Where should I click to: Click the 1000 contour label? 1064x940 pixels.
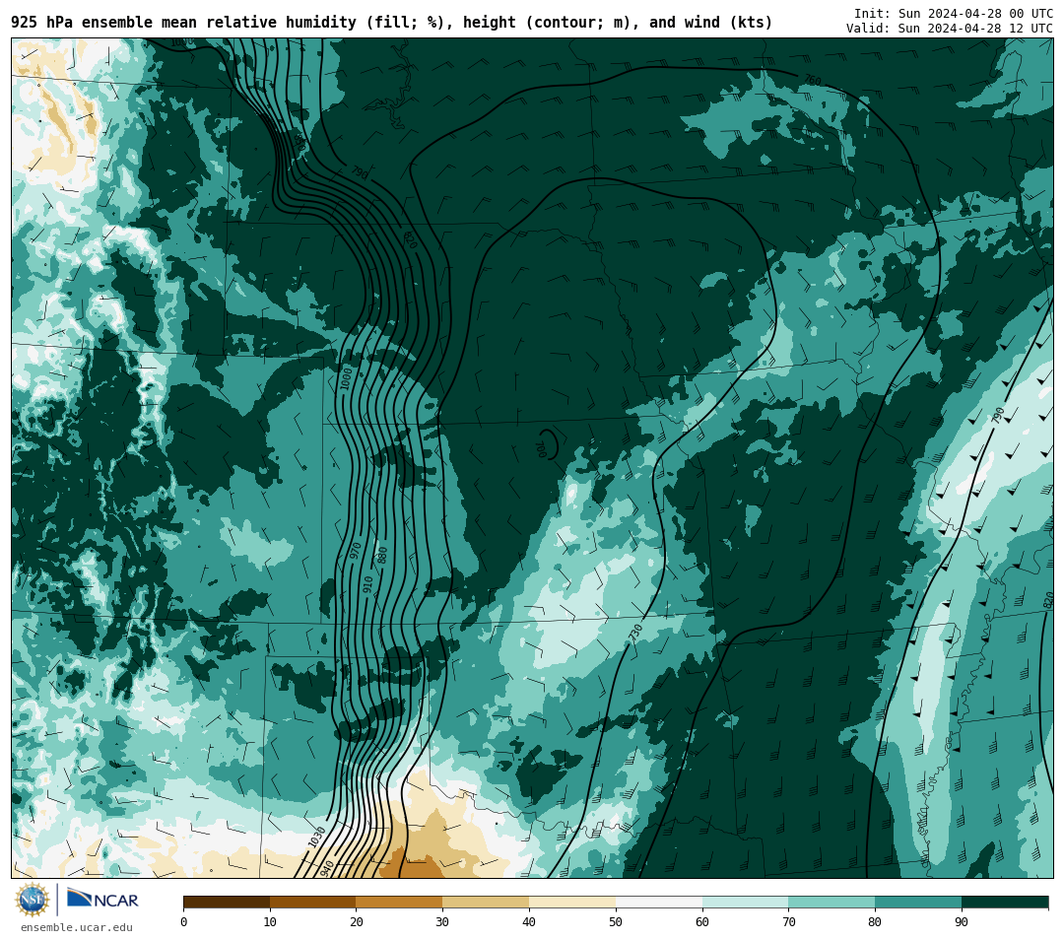point(346,378)
